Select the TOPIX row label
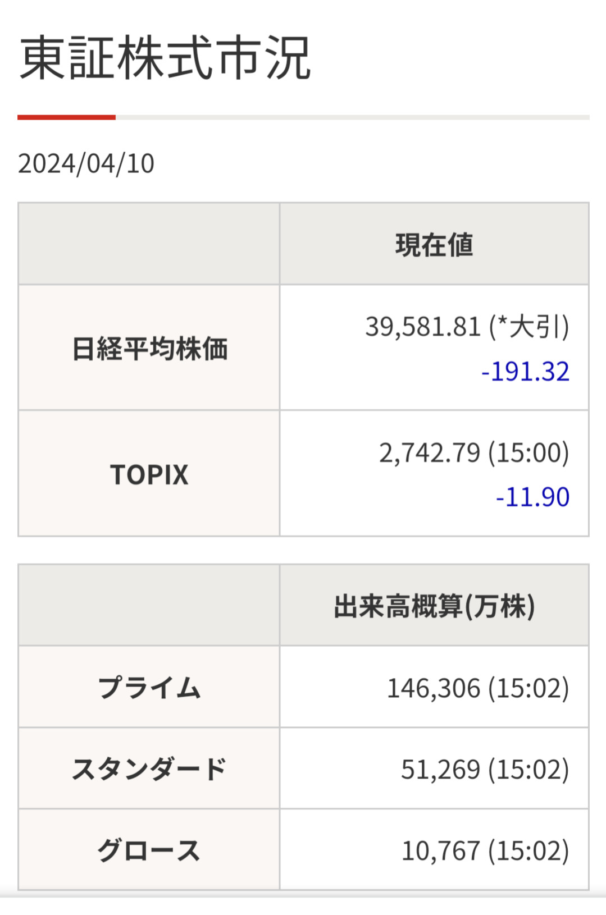The image size is (606, 915). click(149, 475)
